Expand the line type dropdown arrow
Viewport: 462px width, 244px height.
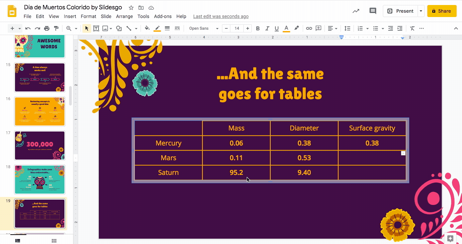pos(136,29)
